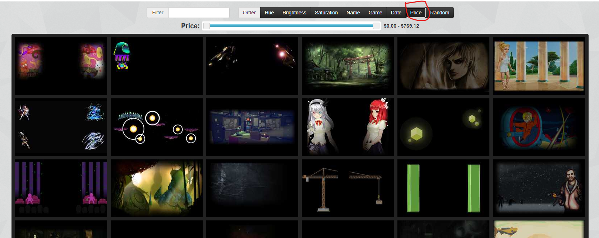Screen dimensions: 599x238
Task: Open the purple curtains pink sofa background
Action: (x=61, y=188)
